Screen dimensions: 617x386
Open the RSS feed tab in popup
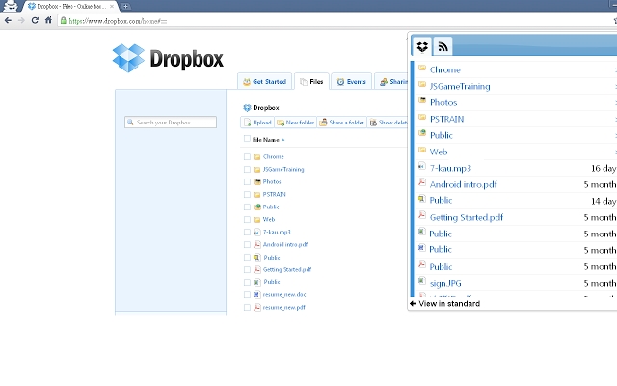coord(443,46)
